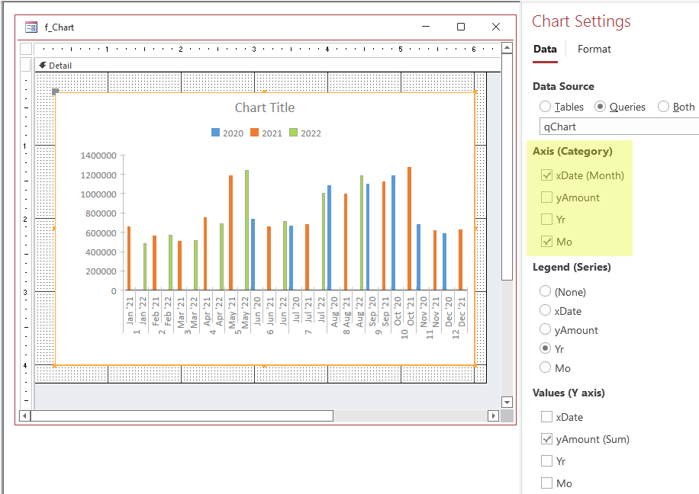Click the f_Chart form icon in title bar
This screenshot has width=699, height=494.
31,27
